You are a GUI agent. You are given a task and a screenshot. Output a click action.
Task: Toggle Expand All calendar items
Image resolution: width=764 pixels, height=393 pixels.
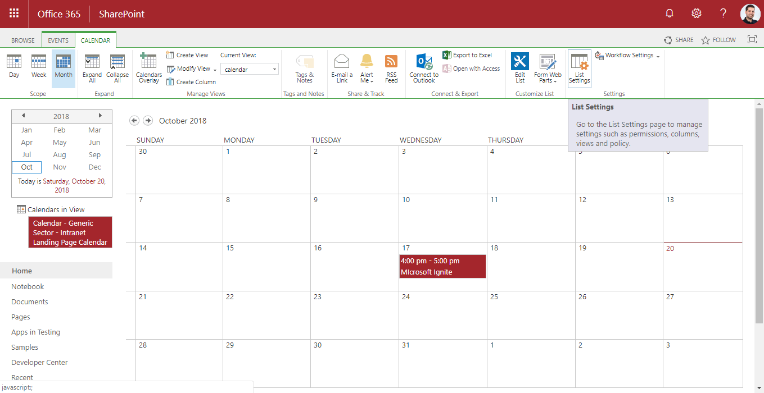92,67
